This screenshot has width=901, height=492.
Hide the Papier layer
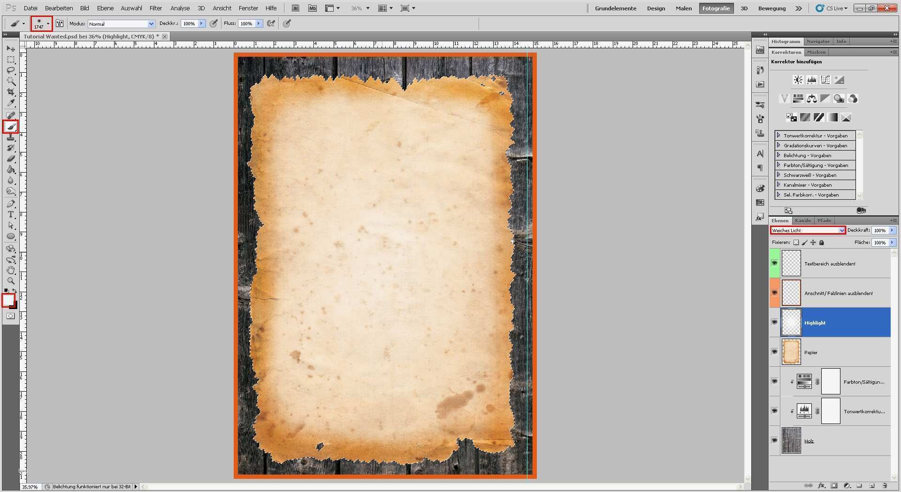(x=774, y=352)
